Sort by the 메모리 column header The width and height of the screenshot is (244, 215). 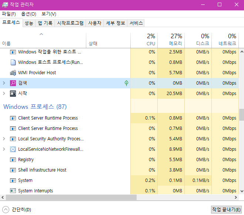click(171, 40)
